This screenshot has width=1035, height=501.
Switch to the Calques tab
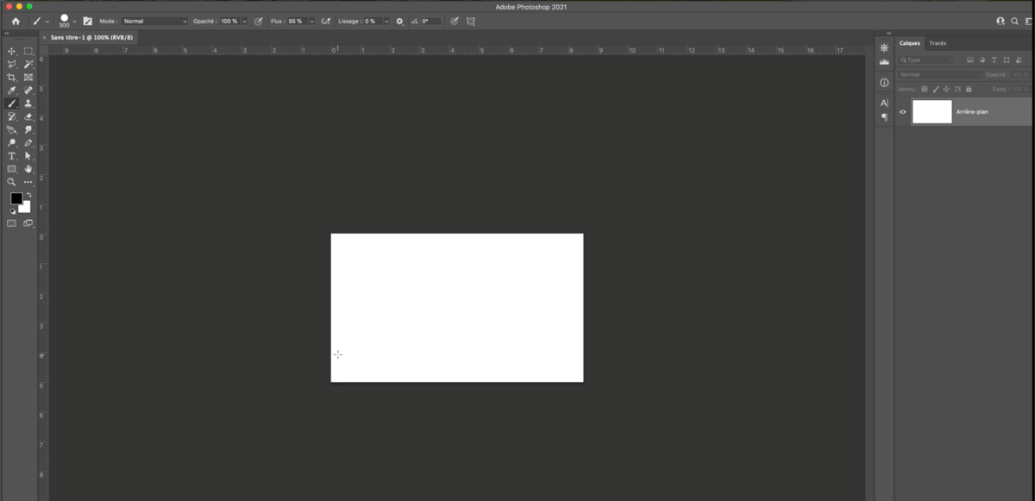click(x=909, y=43)
